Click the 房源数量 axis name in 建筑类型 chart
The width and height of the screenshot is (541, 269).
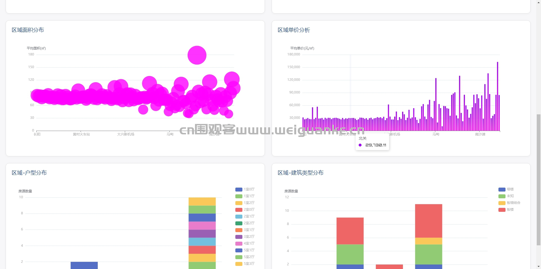coord(291,191)
